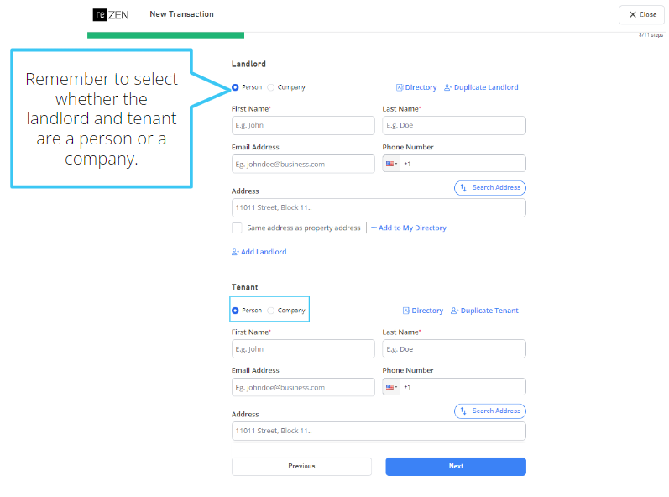Click Duplicate Tenant person icon
669x497 pixels.
(454, 311)
